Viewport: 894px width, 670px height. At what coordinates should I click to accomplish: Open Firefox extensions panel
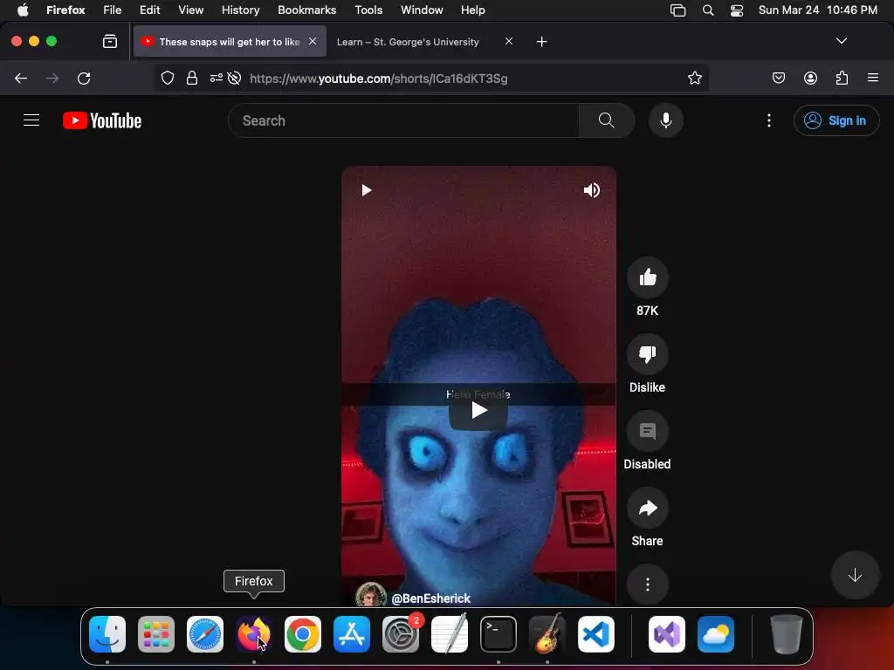click(x=842, y=78)
